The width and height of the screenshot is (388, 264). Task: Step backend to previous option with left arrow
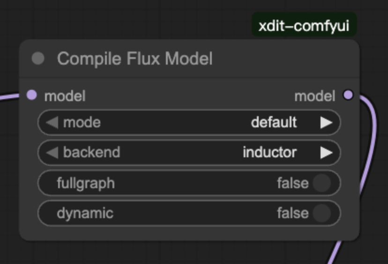pyautogui.click(x=52, y=153)
